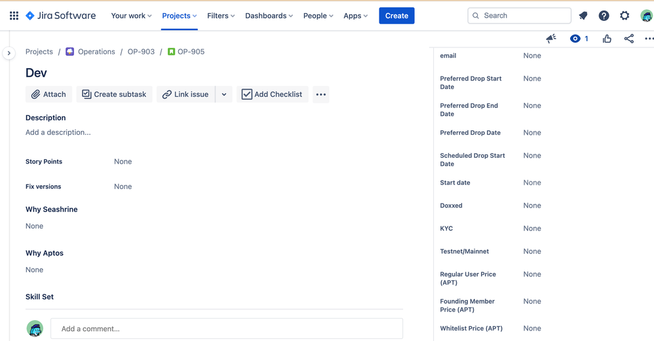Click the Skill Set heading
The height and width of the screenshot is (341, 654).
39,297
